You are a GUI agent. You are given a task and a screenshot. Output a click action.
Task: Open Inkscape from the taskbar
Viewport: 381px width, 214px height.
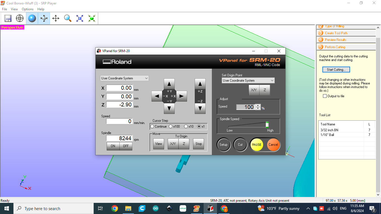tap(169, 208)
